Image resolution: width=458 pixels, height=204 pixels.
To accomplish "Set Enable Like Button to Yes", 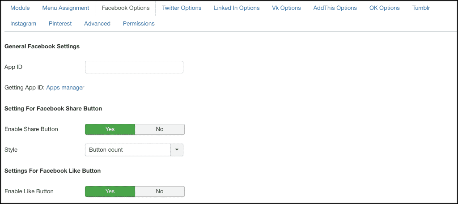I will click(x=110, y=191).
